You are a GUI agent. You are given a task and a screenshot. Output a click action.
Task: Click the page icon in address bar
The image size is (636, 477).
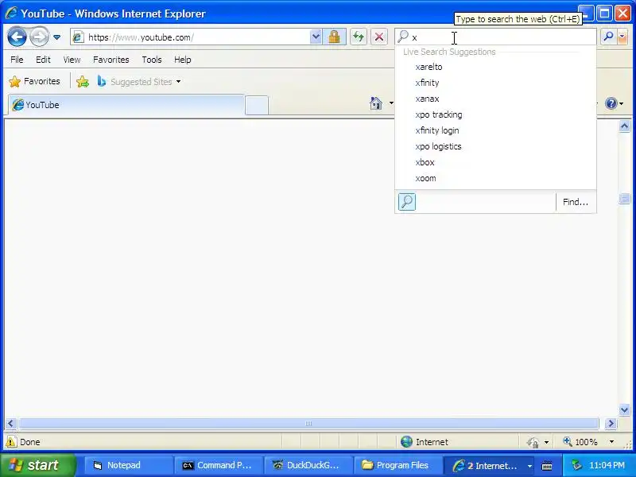78,37
